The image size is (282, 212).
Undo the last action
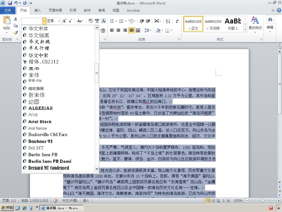click(x=16, y=3)
